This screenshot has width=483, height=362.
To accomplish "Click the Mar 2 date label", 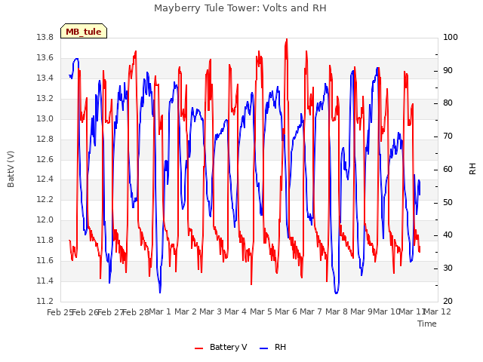I will point(186,311).
